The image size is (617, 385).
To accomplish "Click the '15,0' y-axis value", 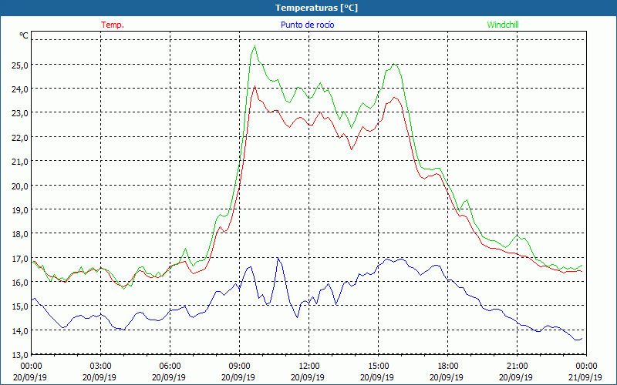I will pyautogui.click(x=21, y=306).
